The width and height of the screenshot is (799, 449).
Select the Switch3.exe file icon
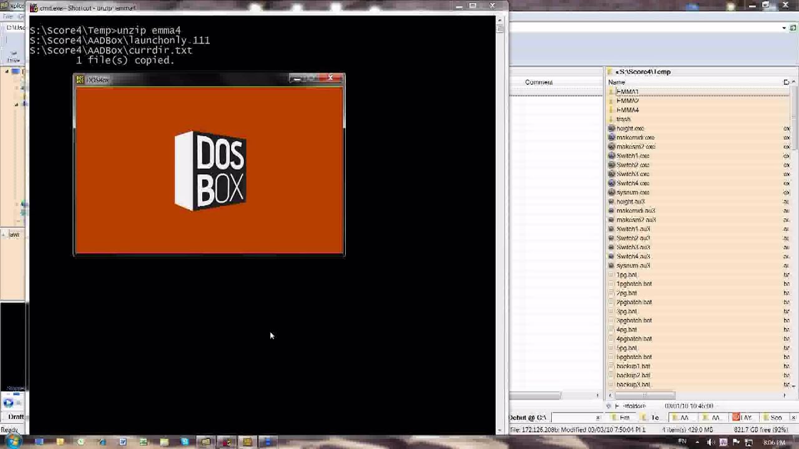tap(612, 174)
